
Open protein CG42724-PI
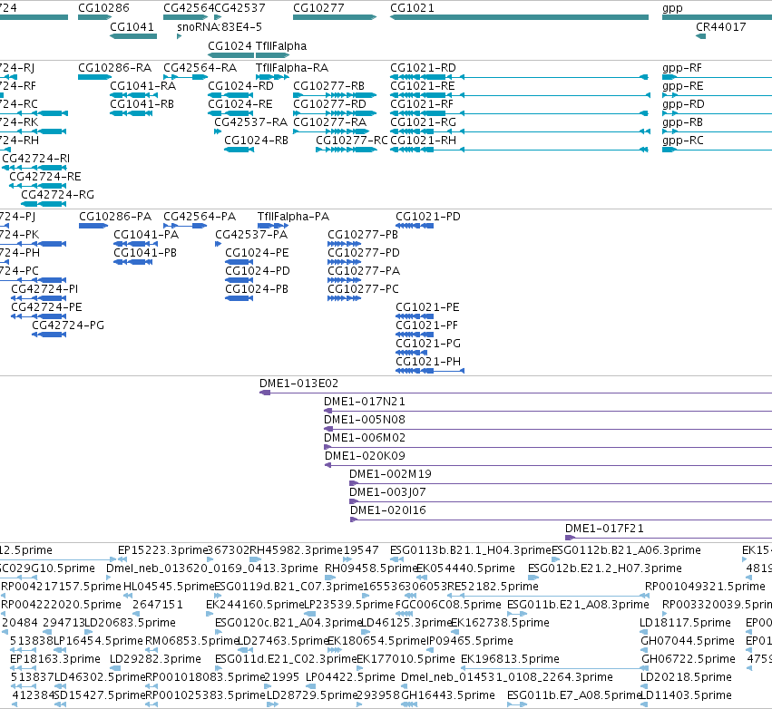tap(44, 289)
